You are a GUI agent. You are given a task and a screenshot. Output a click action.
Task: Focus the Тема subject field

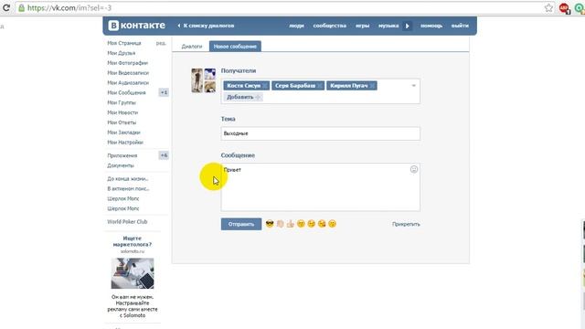point(321,133)
